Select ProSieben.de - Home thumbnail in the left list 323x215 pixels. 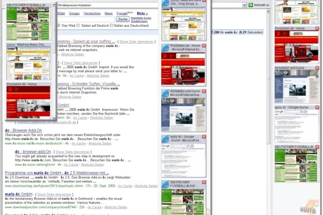pos(28,102)
